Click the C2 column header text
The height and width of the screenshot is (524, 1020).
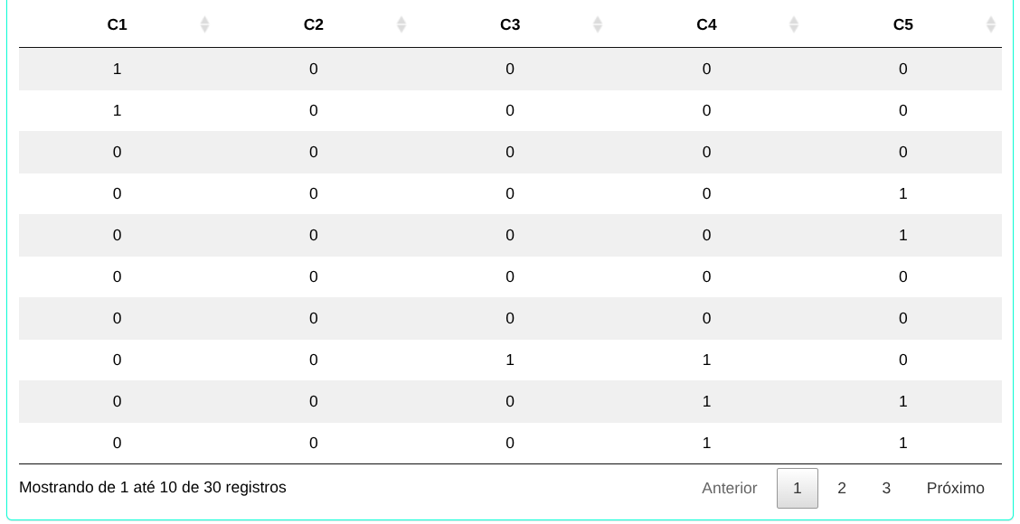(314, 24)
